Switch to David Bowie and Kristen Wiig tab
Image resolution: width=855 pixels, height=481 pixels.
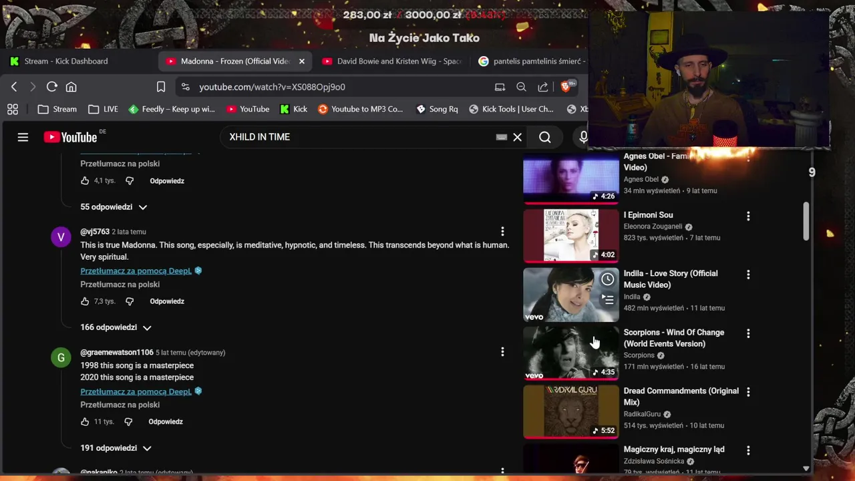pyautogui.click(x=392, y=61)
